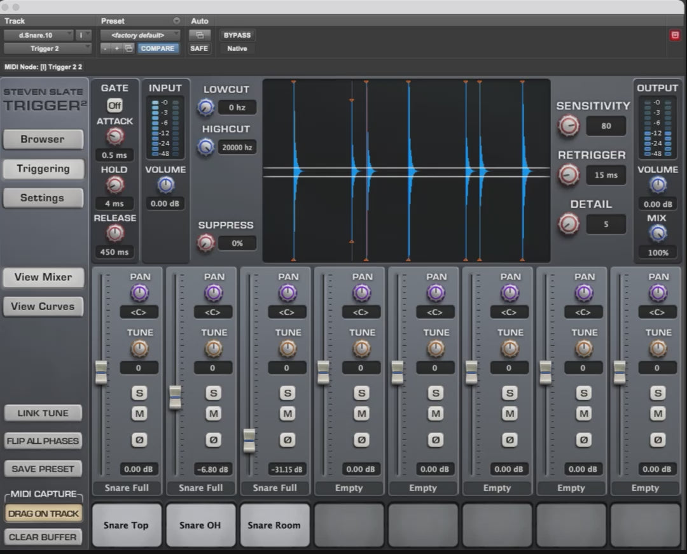This screenshot has width=687, height=554.
Task: Open the d.Snare.10 track selector dropdown
Action: click(39, 35)
